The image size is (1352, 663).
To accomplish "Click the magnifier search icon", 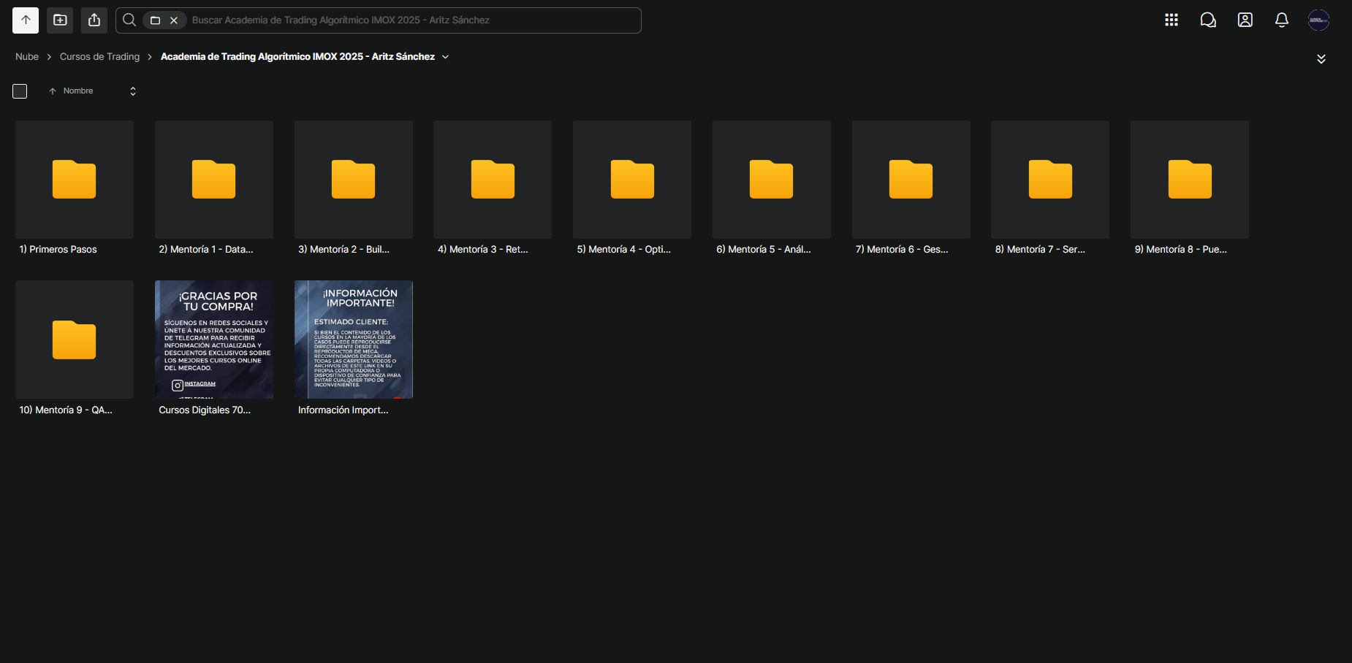I will tap(129, 20).
